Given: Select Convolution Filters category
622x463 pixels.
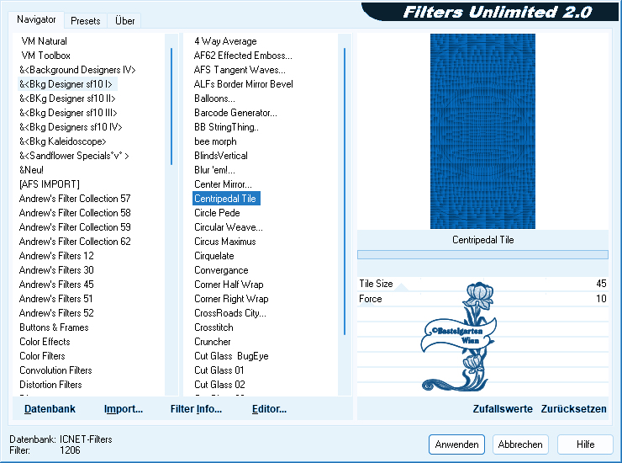Looking at the screenshot, I should click(x=55, y=370).
